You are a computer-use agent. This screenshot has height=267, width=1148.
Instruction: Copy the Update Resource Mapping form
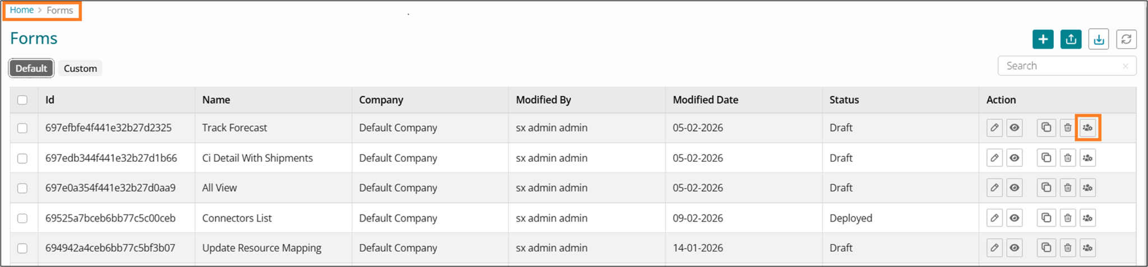[1046, 248]
